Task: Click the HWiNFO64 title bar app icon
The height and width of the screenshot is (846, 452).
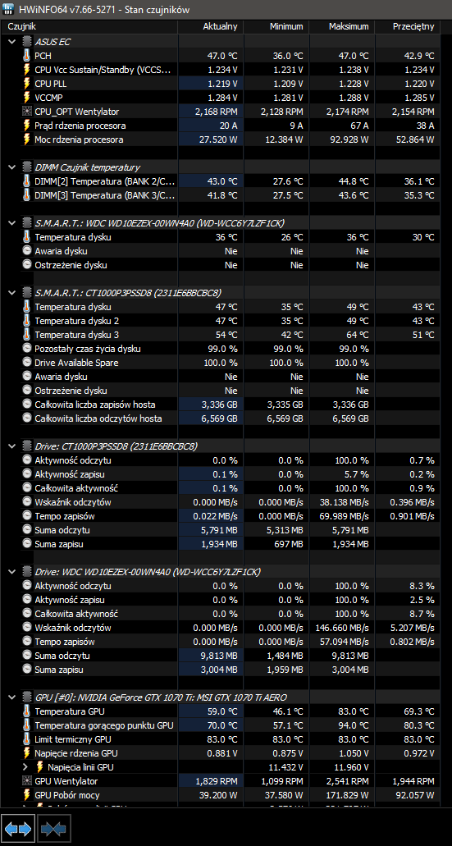Action: click(x=10, y=10)
